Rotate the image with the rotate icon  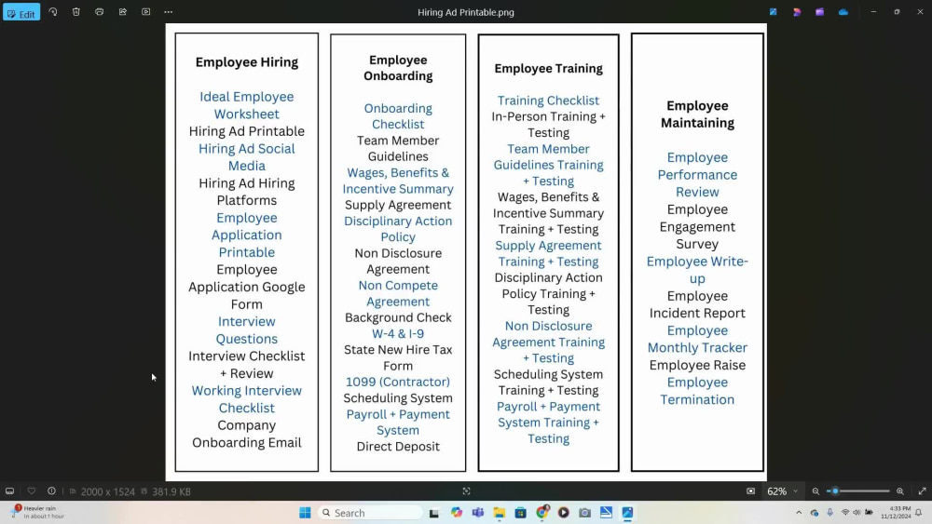coord(53,12)
